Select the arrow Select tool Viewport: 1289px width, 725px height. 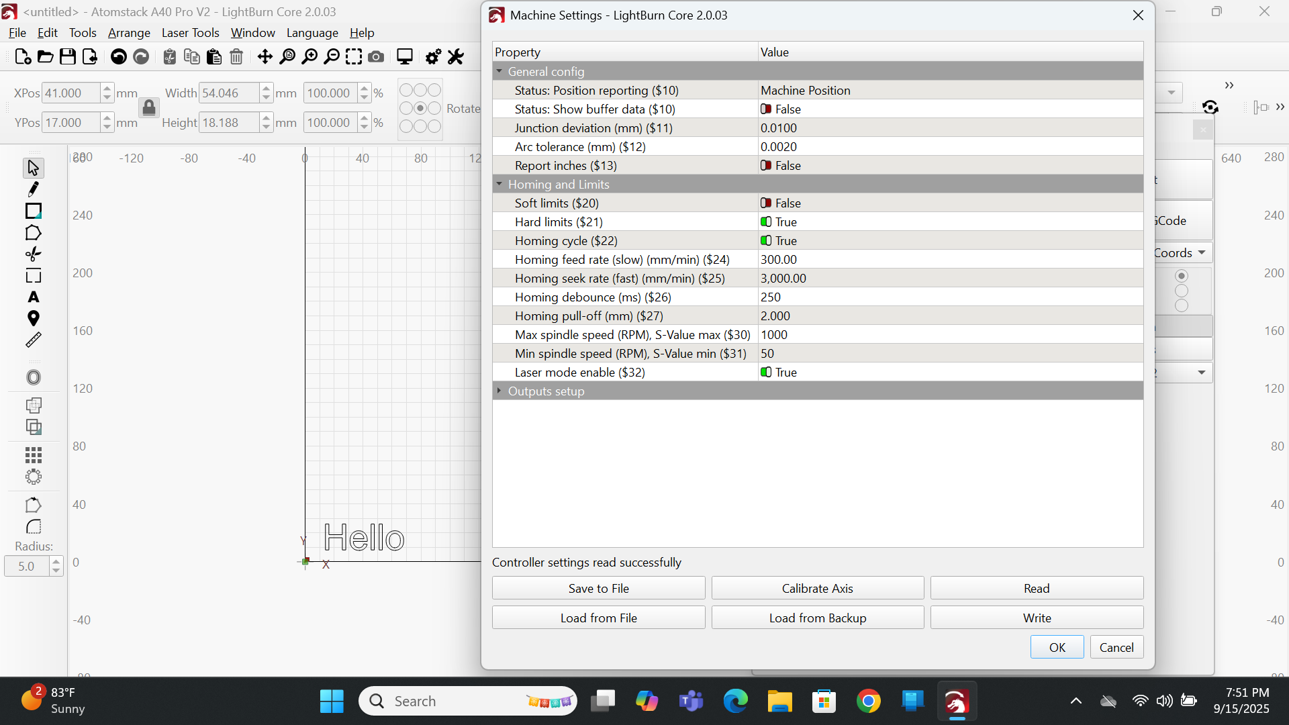[x=33, y=168]
